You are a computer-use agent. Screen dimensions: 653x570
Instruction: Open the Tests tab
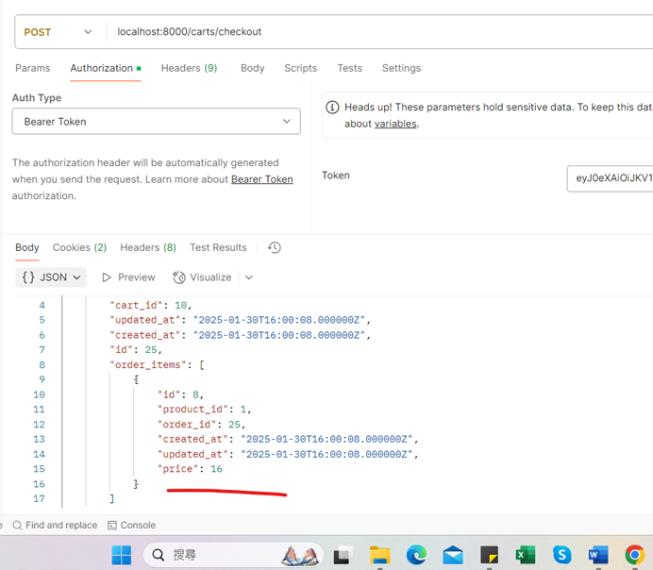pos(349,68)
